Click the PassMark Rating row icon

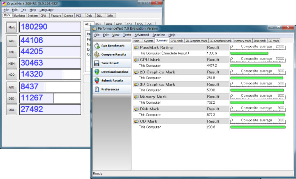(x=136, y=47)
